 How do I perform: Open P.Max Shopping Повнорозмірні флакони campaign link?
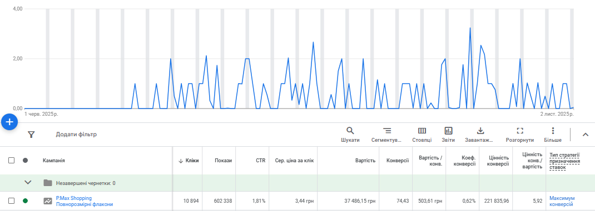[x=84, y=201]
